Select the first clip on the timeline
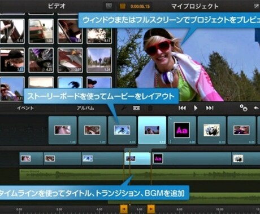Image resolution: width=260 pixels, height=214 pixels. (31, 159)
